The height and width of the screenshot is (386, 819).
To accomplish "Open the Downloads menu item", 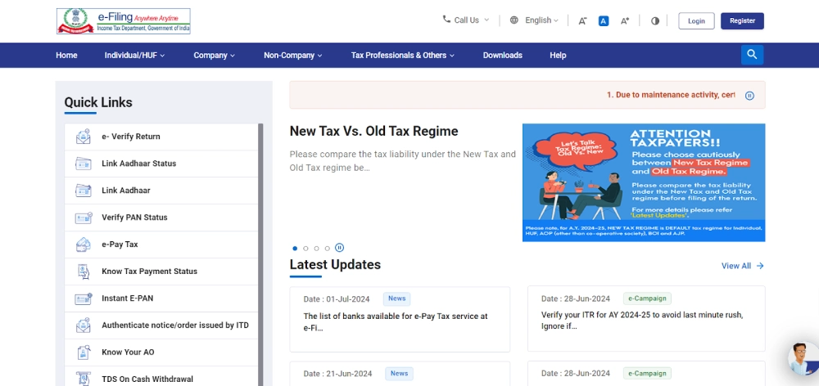I will click(x=503, y=56).
